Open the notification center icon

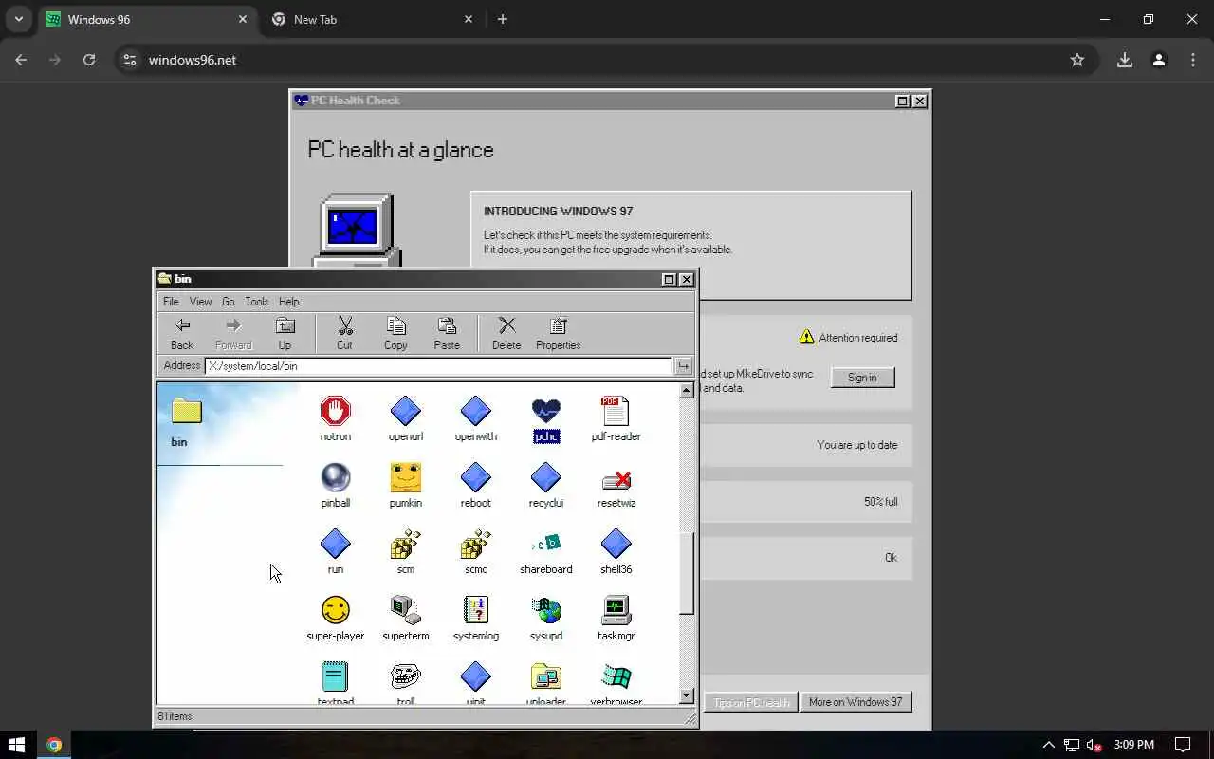click(1183, 745)
